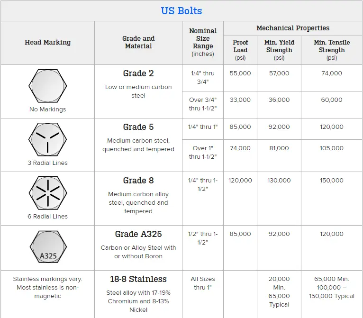Click the Grade A325 heading
This screenshot has height=318, width=363.
(138, 234)
